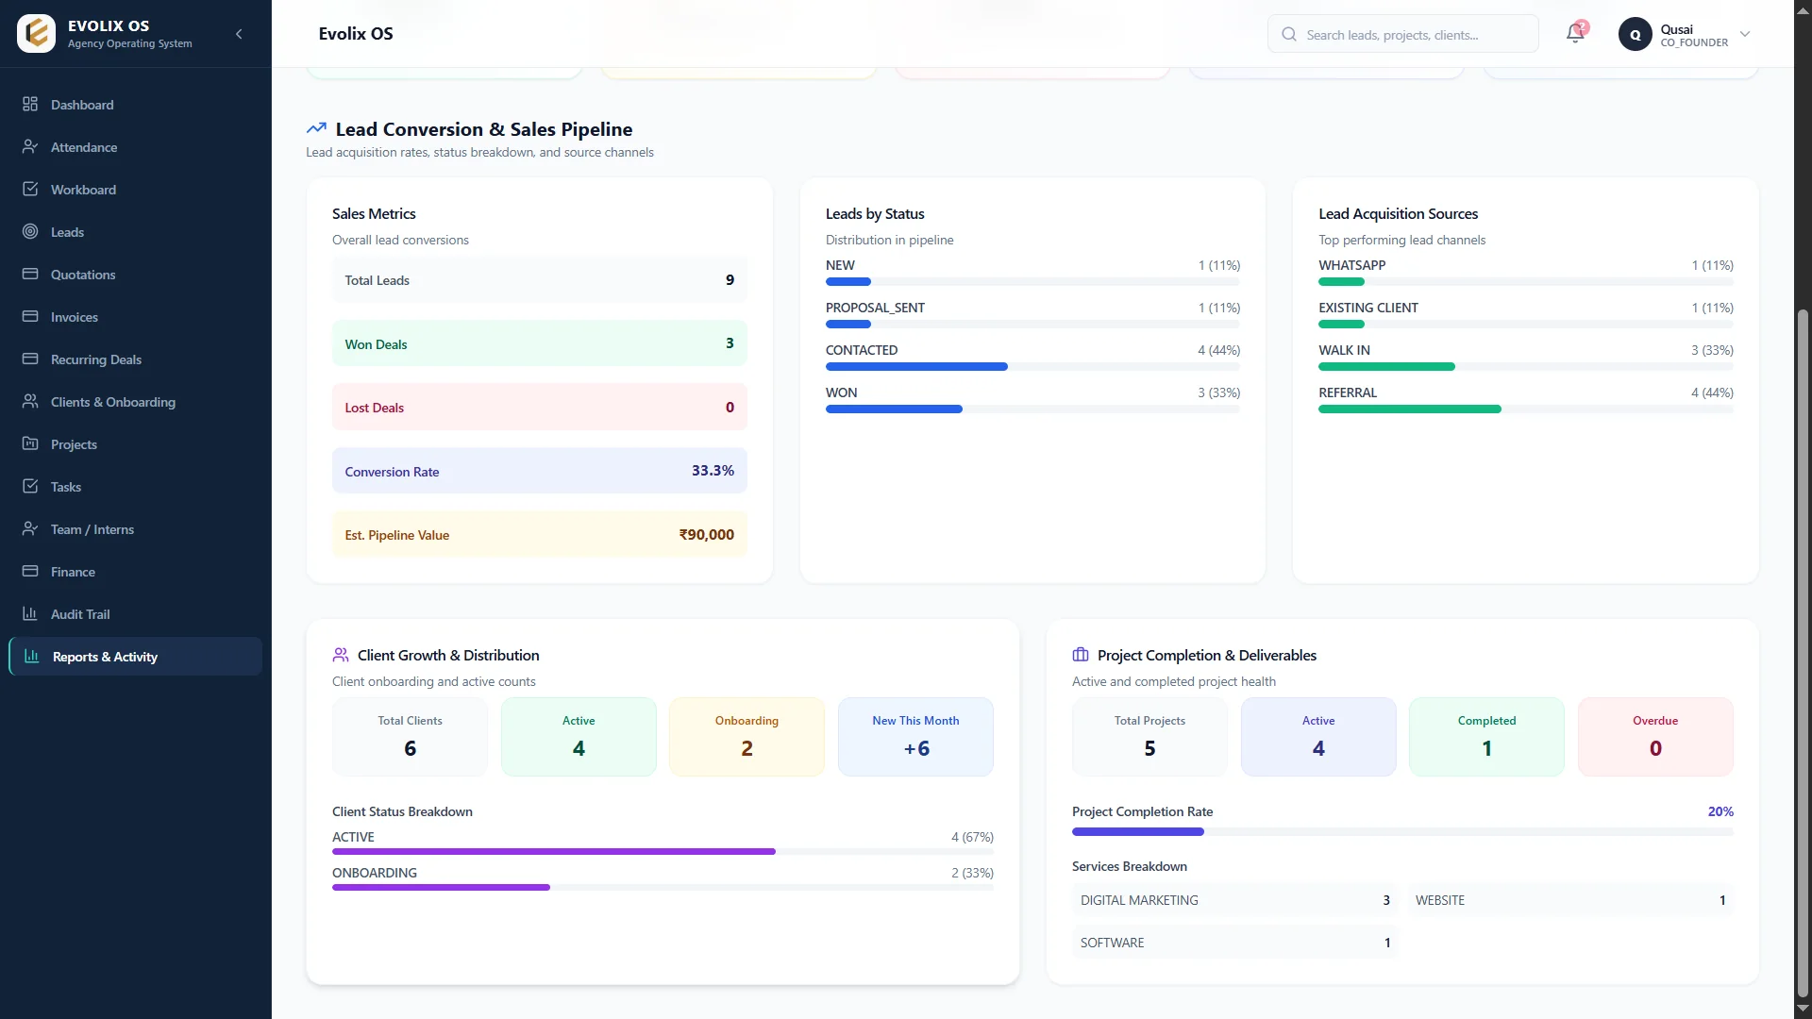Screen dimensions: 1812x1019
Task: Click the WEBSITE services row
Action: point(1569,900)
